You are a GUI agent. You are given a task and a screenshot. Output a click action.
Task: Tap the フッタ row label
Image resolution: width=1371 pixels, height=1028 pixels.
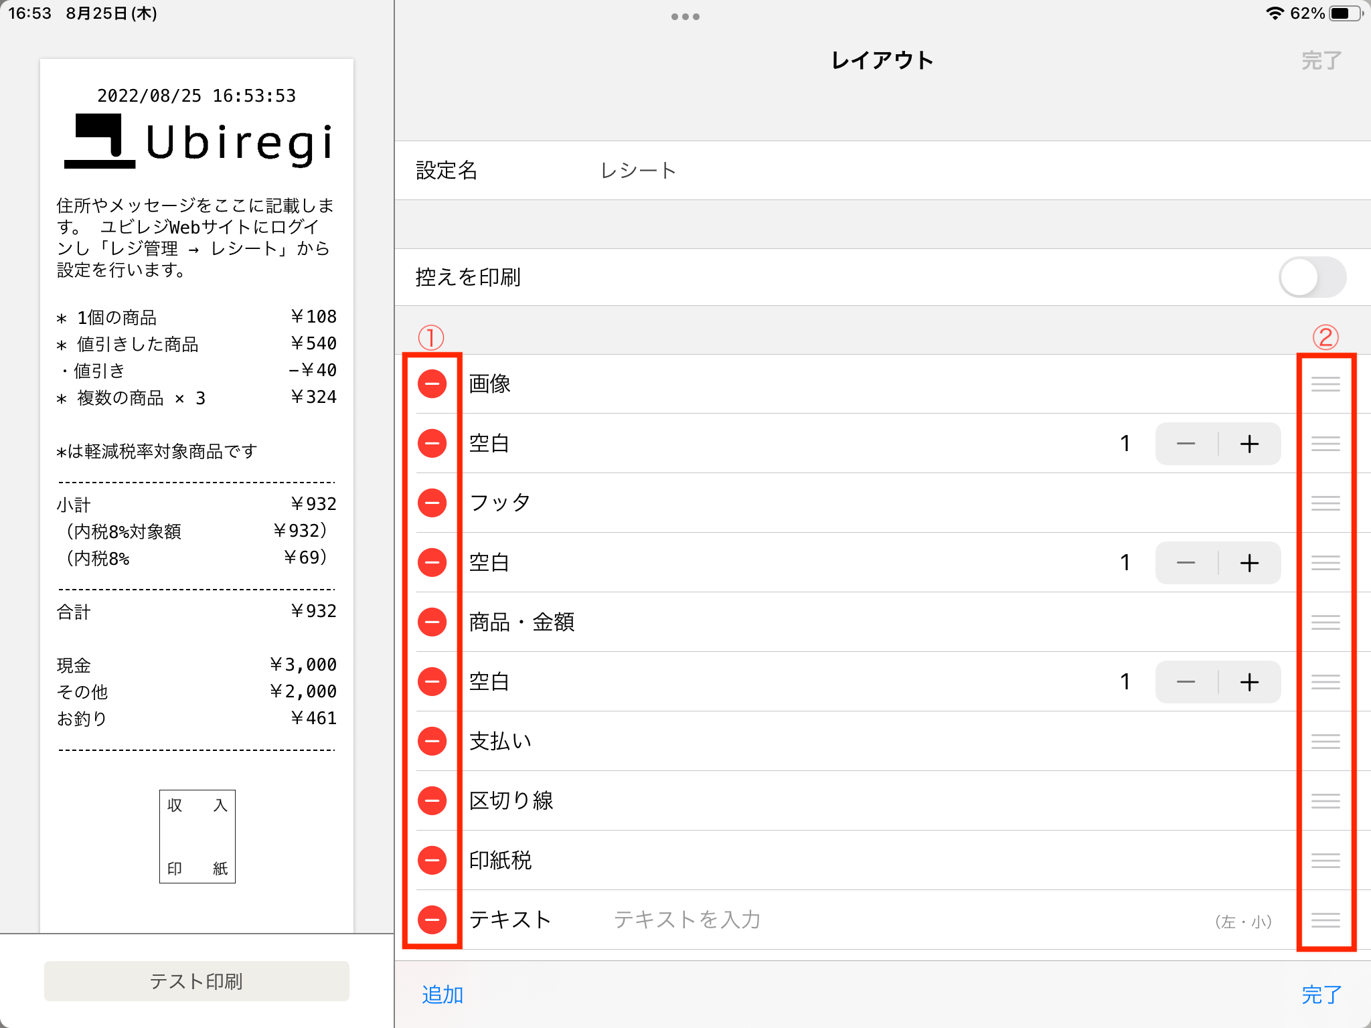pyautogui.click(x=500, y=503)
